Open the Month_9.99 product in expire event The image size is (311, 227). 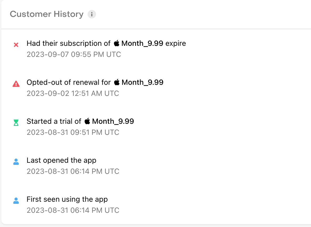[x=142, y=43]
